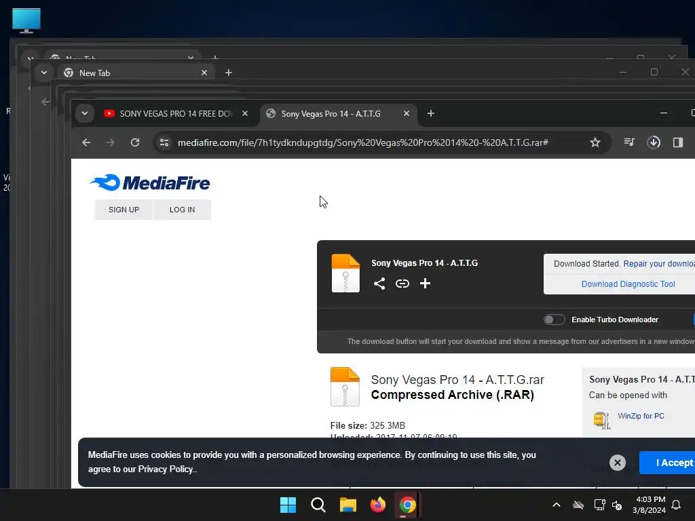Close the Sony Vegas Pro 14 - A.T.T.G tab
The image size is (695, 521).
coord(407,113)
